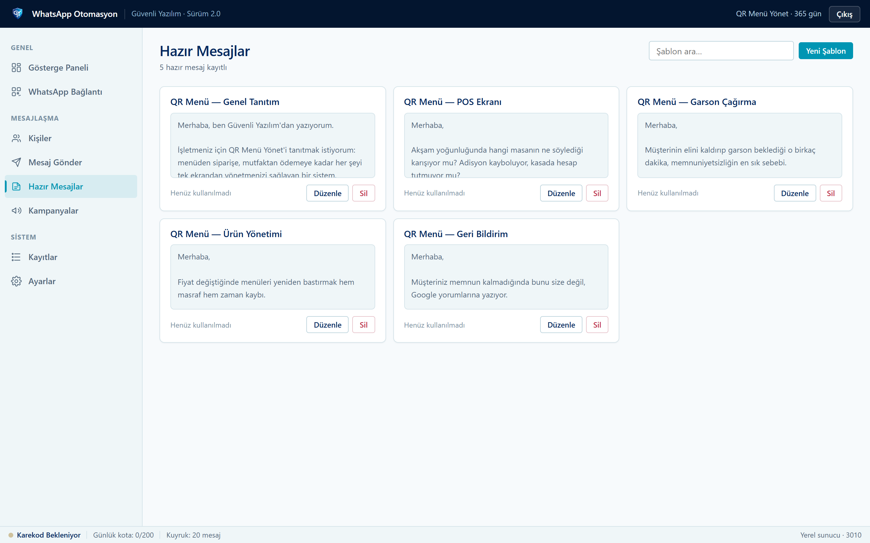Click the Geri Bildirim message preview

pyautogui.click(x=506, y=277)
